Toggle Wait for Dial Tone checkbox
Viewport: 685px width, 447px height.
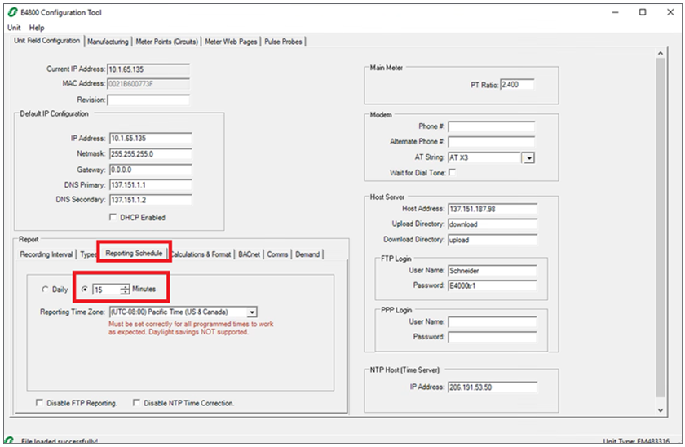452,173
